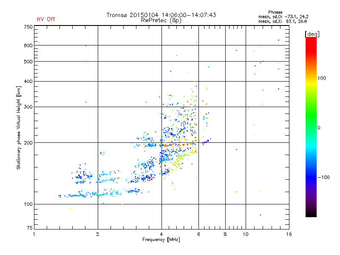340x255 pixels.
Task: Click the colorbar tick label '-100'
Action: pyautogui.click(x=323, y=177)
